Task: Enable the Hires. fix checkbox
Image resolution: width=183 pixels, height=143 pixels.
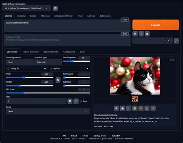Action: click(x=9, y=69)
